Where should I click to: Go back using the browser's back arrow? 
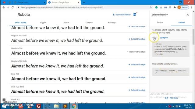click(x=4, y=7)
